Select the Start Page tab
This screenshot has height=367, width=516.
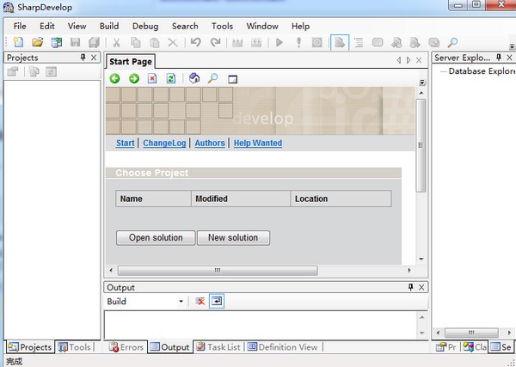pyautogui.click(x=131, y=62)
